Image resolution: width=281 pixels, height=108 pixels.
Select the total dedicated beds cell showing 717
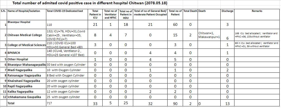tap(49, 103)
